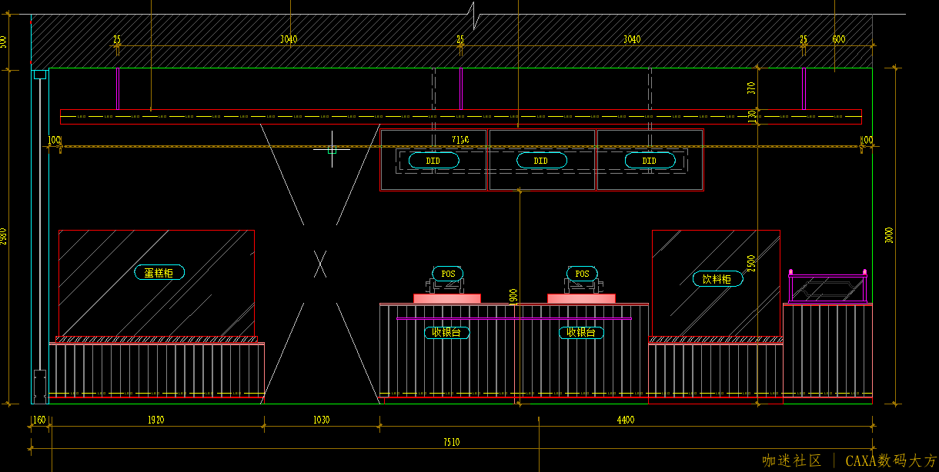
Task: Click the 饮料柜 beverage cabinet label
Action: (717, 278)
